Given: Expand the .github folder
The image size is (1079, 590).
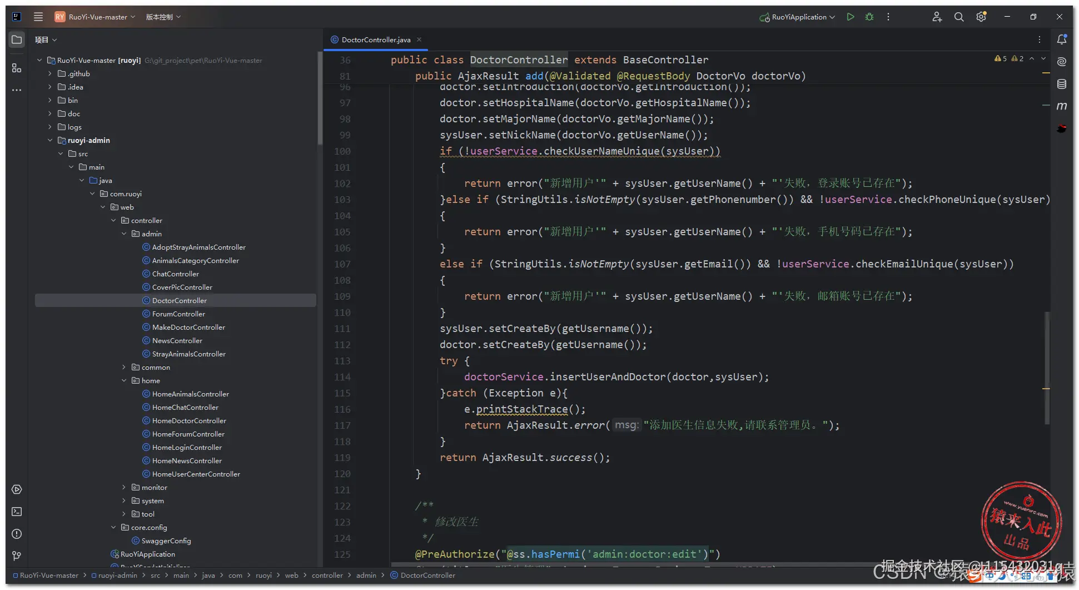Looking at the screenshot, I should (x=50, y=73).
